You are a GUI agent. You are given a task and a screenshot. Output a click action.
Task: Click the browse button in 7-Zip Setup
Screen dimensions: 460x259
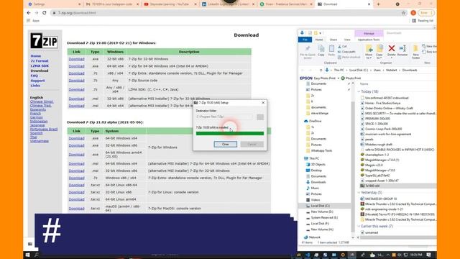(260, 117)
